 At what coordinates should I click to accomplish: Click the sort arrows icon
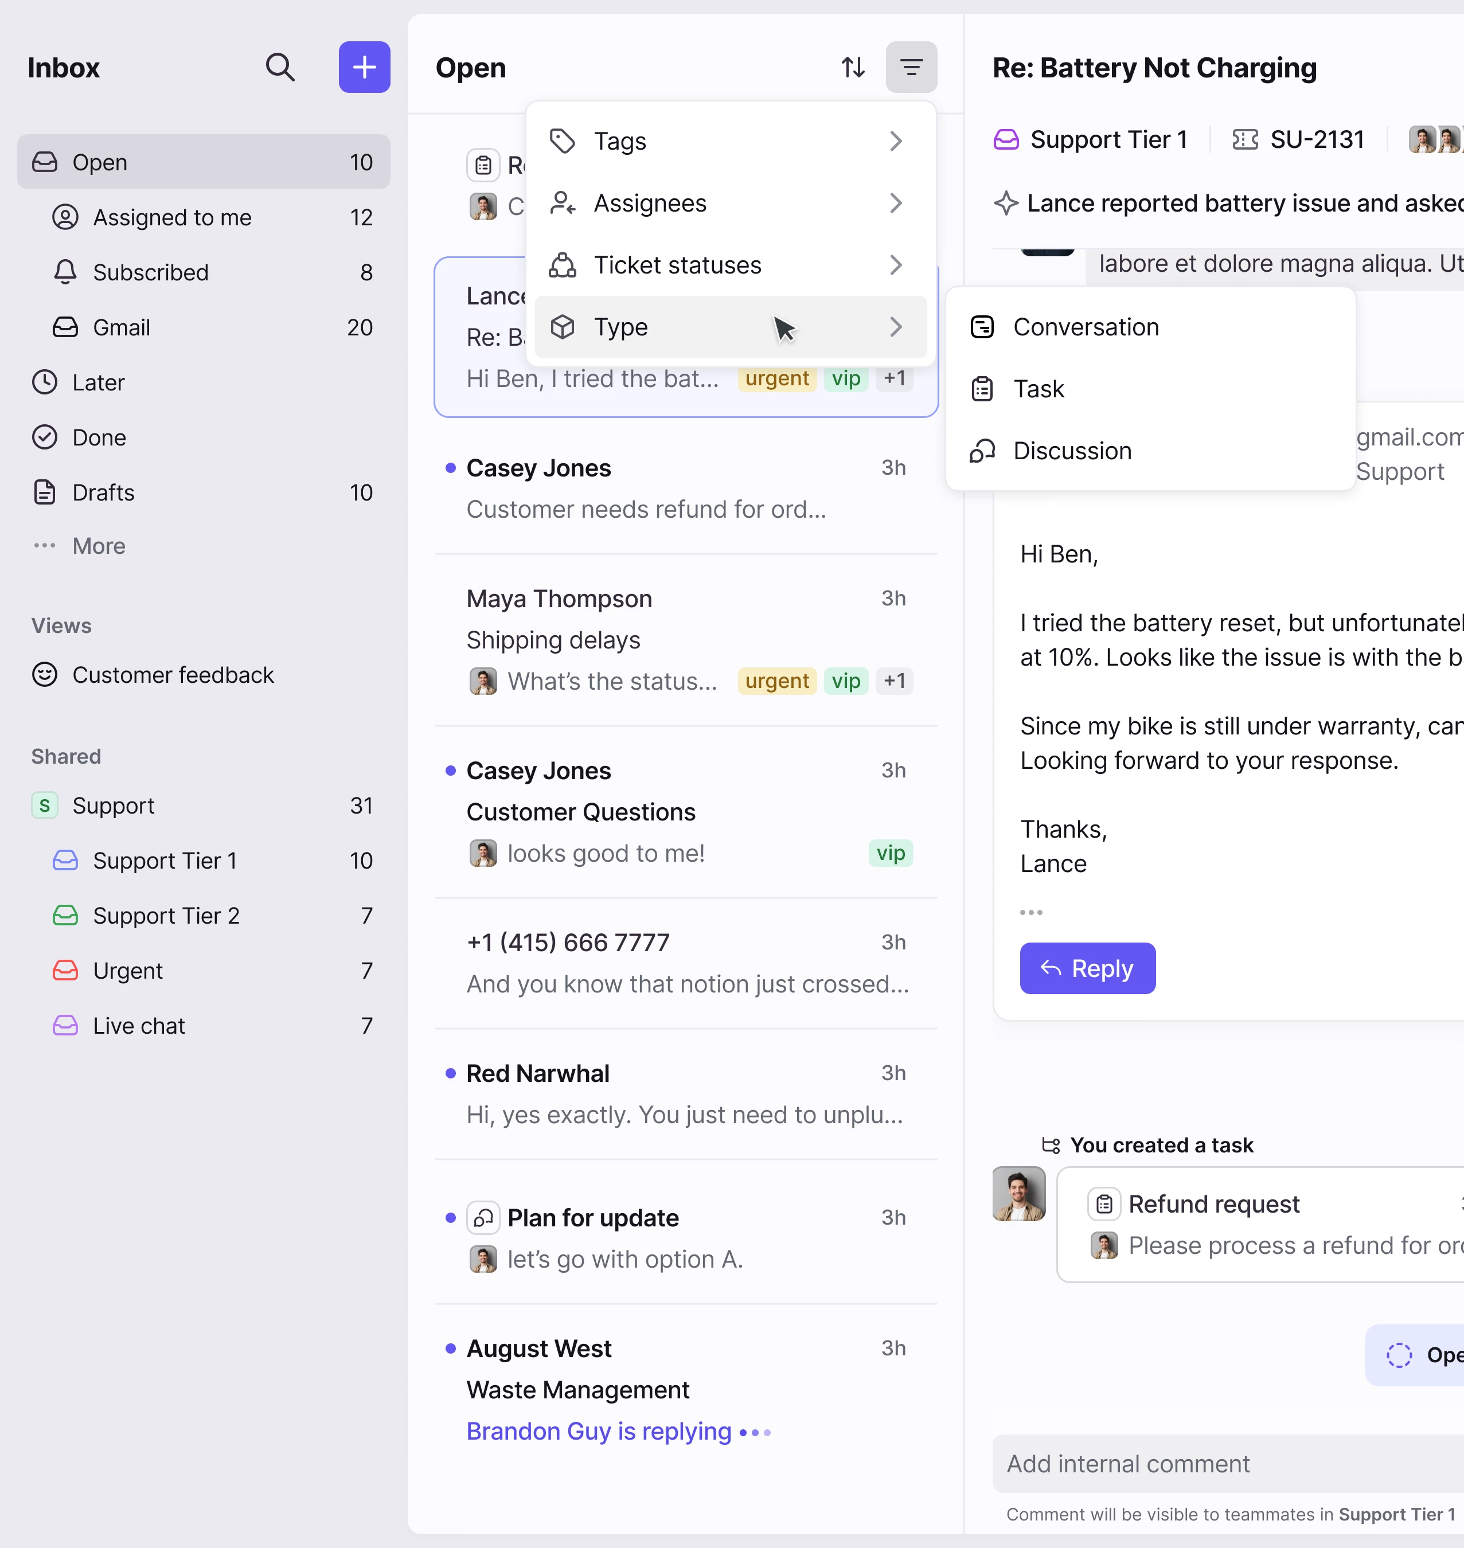(x=852, y=68)
